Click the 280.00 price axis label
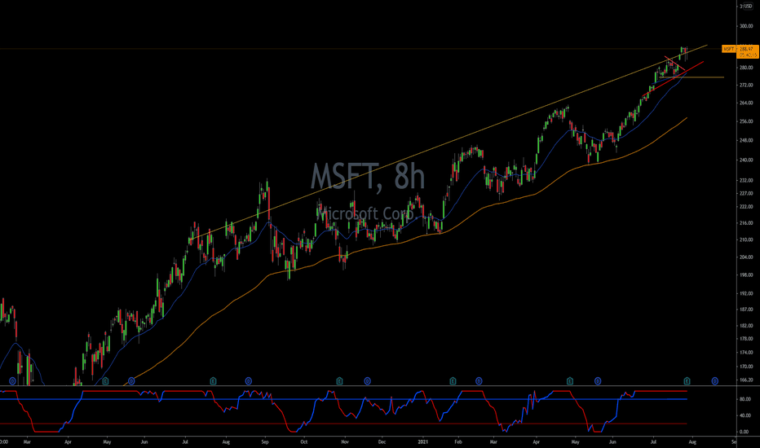This screenshot has height=448, width=760. coord(746,68)
